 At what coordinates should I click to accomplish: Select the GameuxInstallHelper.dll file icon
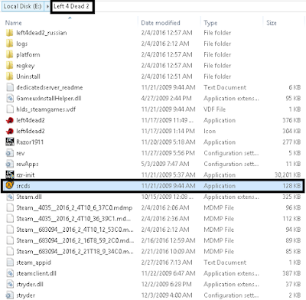point(10,99)
